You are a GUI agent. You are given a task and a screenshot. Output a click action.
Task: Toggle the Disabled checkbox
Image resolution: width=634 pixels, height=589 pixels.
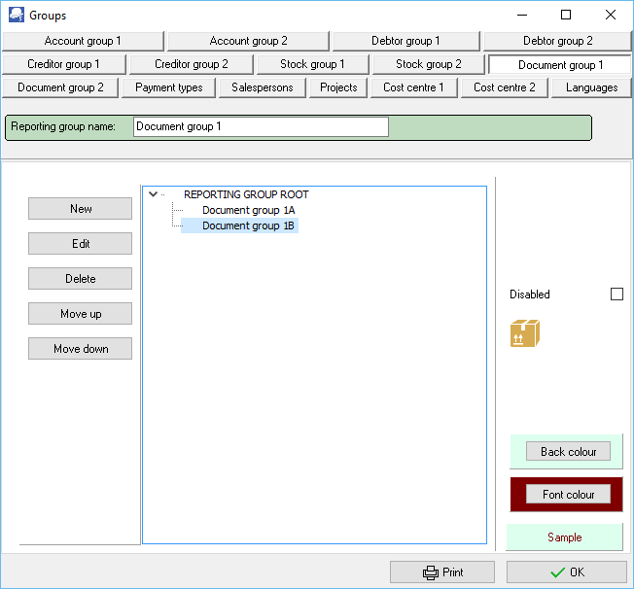point(616,294)
